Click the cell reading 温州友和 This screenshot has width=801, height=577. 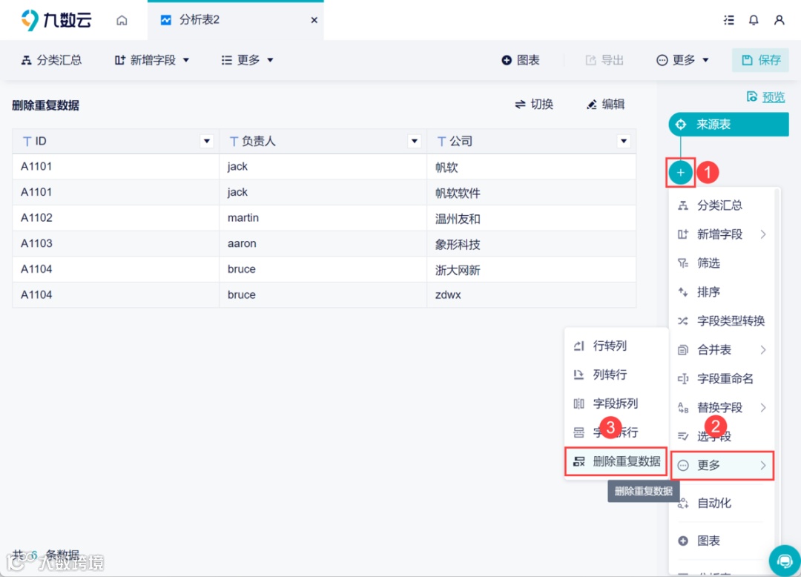tap(531, 218)
